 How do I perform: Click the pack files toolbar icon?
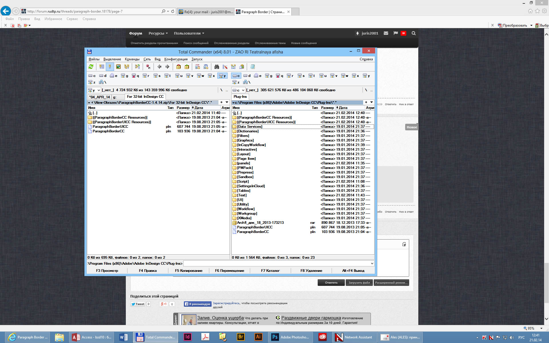178,67
